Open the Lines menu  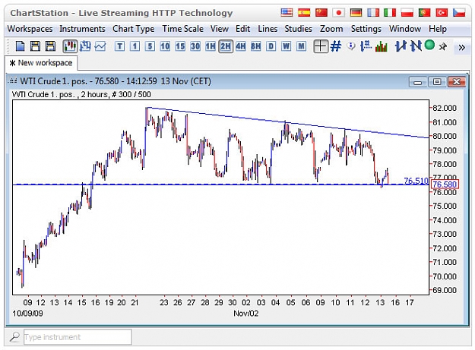pyautogui.click(x=268, y=29)
